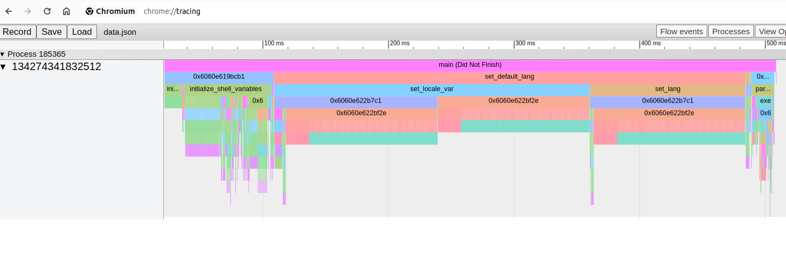Click the browser back arrow
The image size is (786, 261).
pos(9,11)
